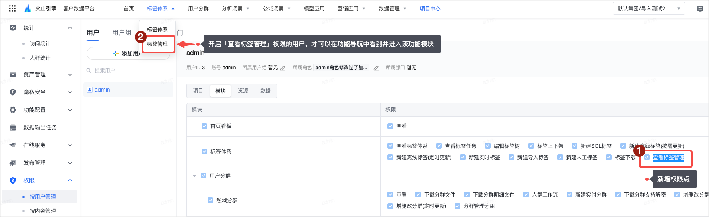Select 标签管理 from the dropdown menu

coord(157,44)
